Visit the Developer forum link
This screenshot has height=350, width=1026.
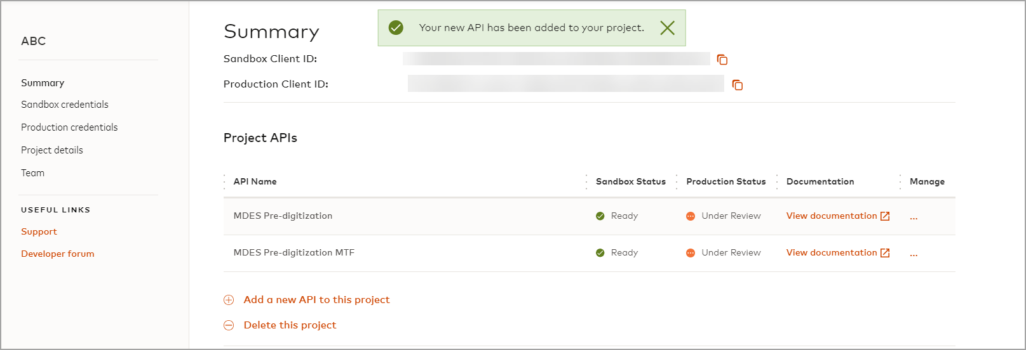(58, 254)
